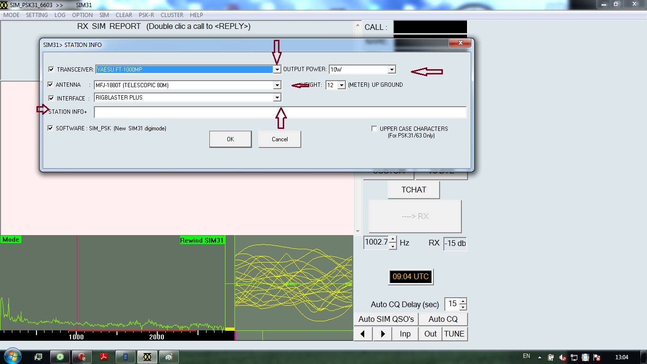The width and height of the screenshot is (647, 364).
Task: Click the Rewind SIM31 label
Action: [202, 240]
